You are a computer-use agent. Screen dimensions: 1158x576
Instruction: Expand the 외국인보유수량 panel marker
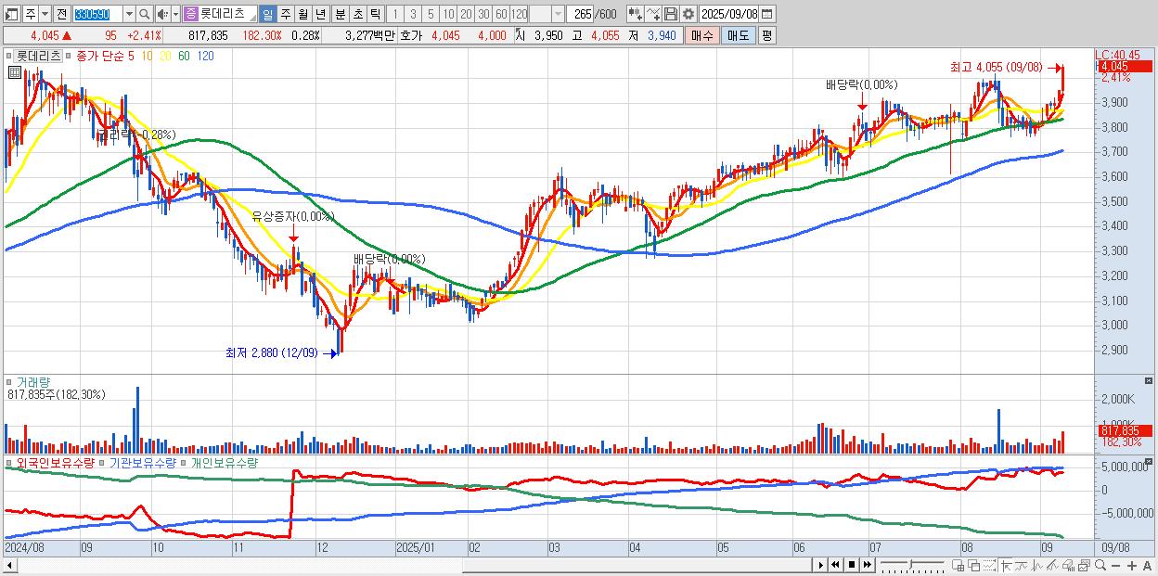[9, 462]
